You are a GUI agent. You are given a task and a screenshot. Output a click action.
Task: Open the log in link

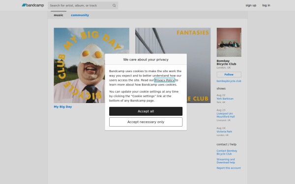[266, 5]
